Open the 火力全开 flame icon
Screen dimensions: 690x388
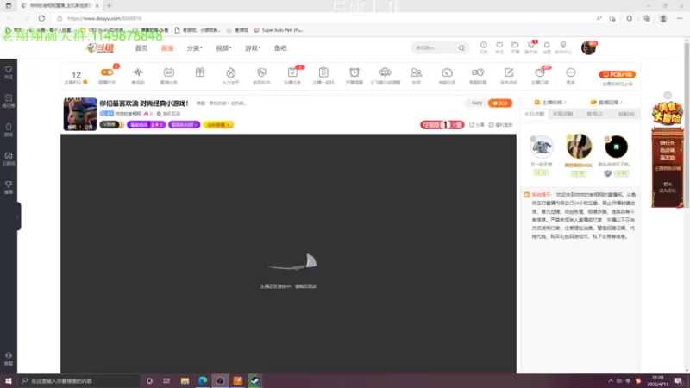coord(230,75)
